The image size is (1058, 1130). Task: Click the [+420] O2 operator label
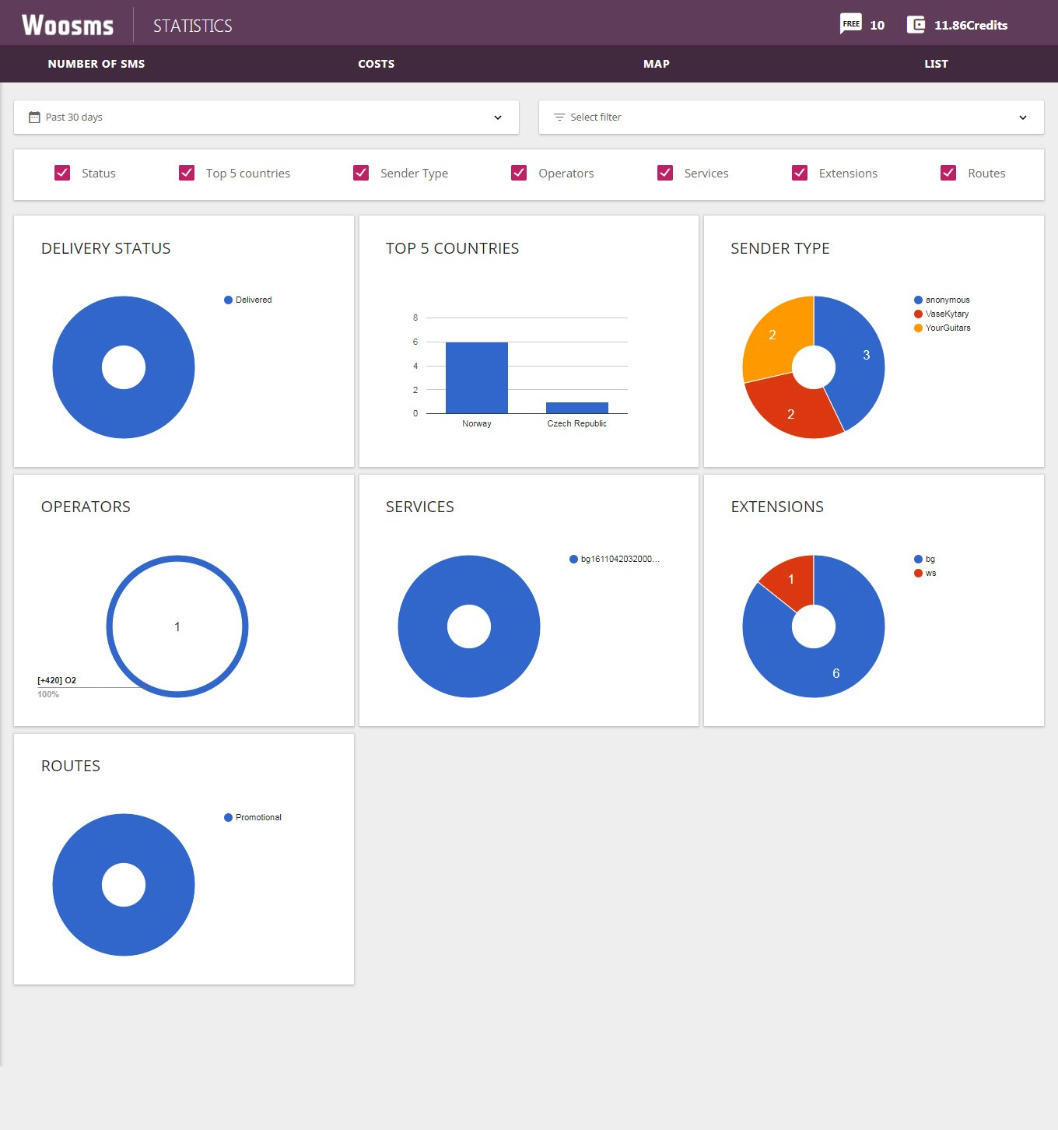(x=55, y=679)
